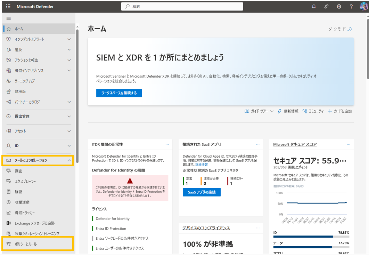The image size is (369, 255).
Task: Open Microsoft セキュア スコア title link
Action: [295, 144]
